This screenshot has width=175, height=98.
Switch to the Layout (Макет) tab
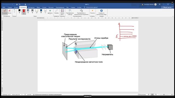pyautogui.click(x=38, y=7)
